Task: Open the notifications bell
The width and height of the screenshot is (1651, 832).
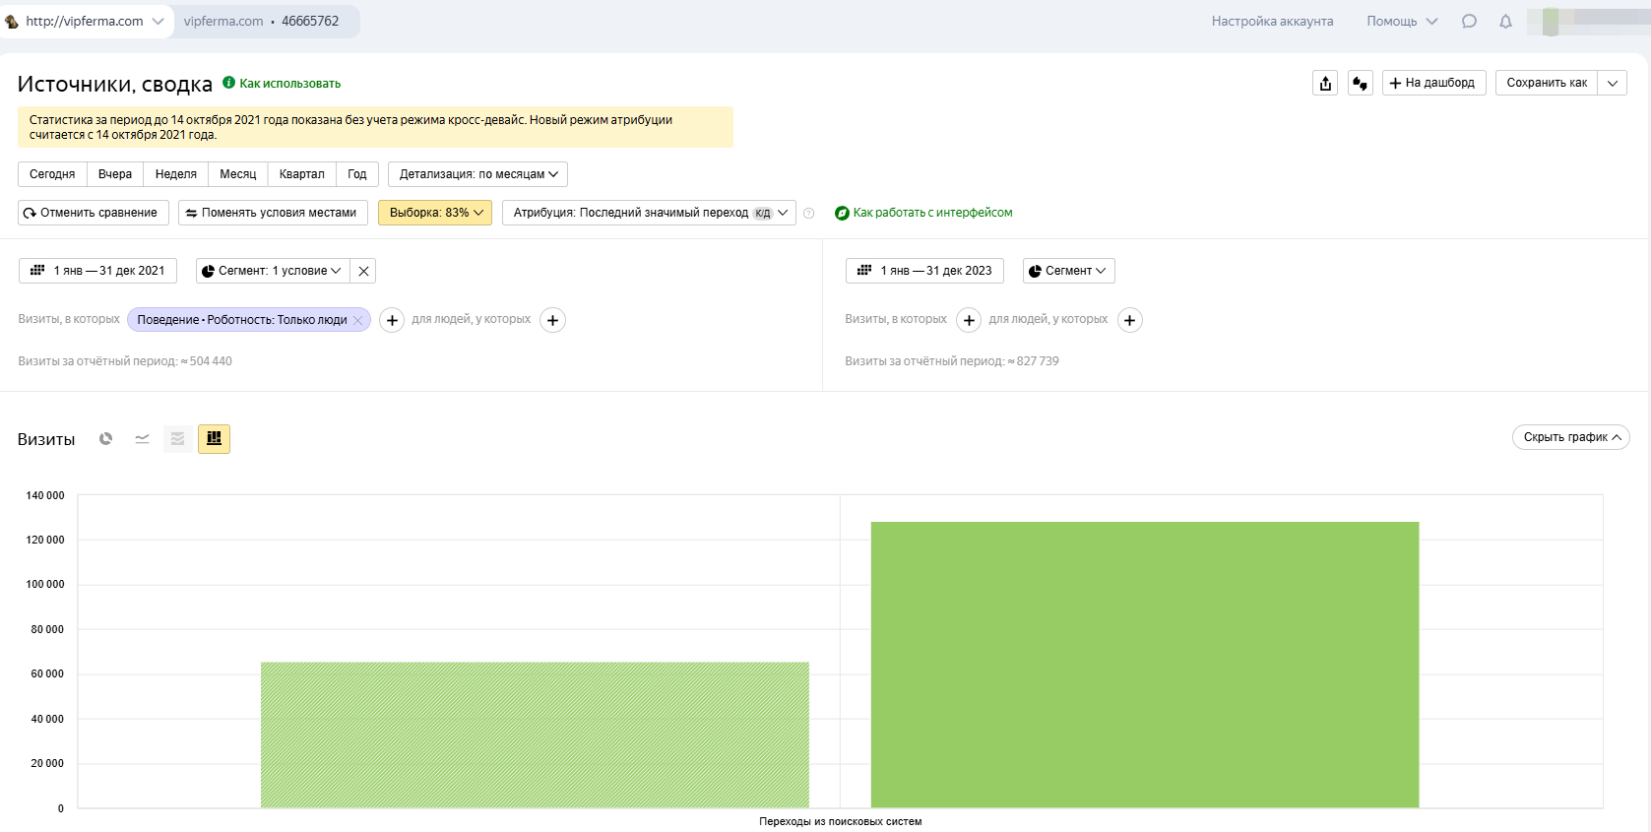Action: pos(1505,22)
